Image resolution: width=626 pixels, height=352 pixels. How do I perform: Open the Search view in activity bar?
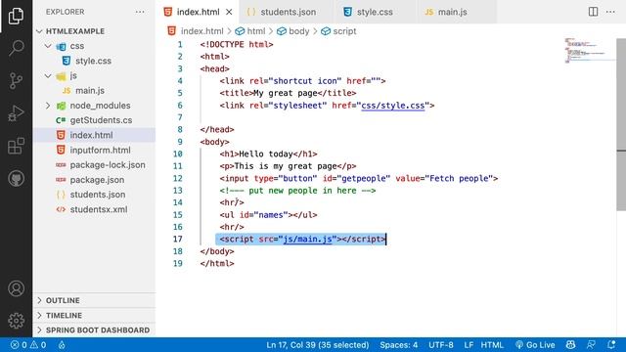[x=16, y=48]
